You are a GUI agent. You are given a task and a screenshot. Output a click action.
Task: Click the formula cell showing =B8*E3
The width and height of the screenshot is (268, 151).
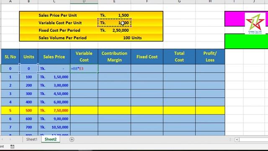coord(84,68)
